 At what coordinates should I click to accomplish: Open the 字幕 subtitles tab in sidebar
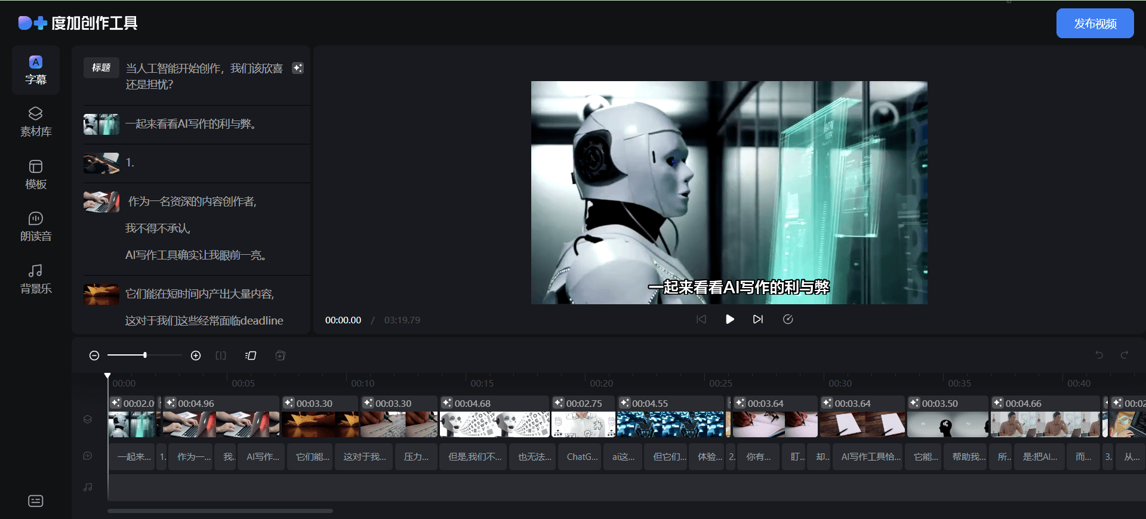pos(36,70)
